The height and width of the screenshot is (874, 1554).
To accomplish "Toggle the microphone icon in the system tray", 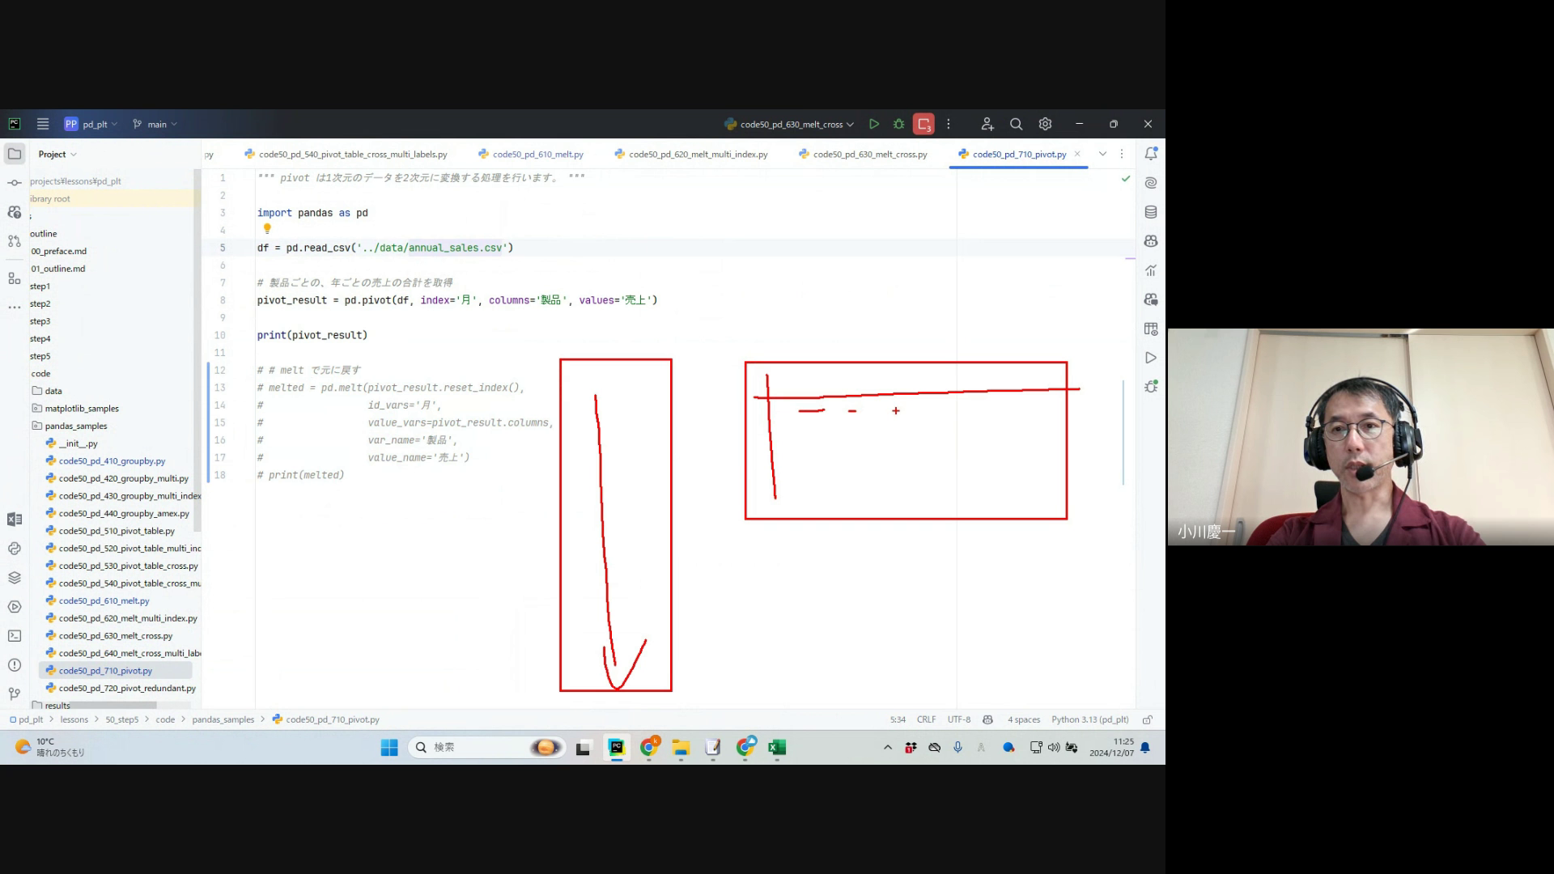I will (x=957, y=747).
